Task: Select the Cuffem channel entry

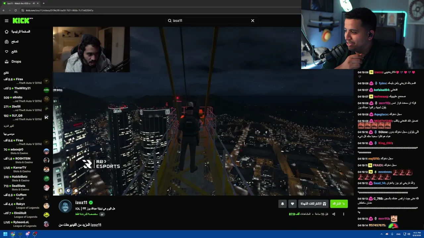Action: (x=26, y=197)
